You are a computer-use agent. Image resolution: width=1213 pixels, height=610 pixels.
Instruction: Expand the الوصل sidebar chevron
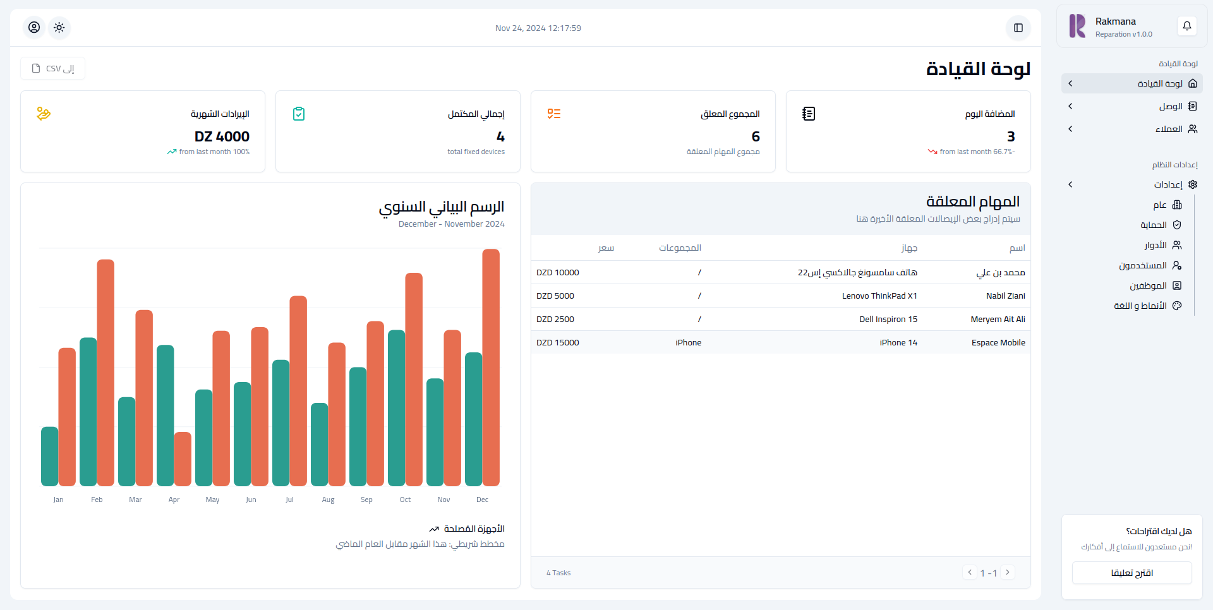pos(1070,106)
